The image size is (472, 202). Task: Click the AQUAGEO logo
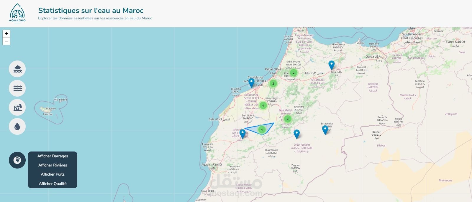pyautogui.click(x=17, y=13)
